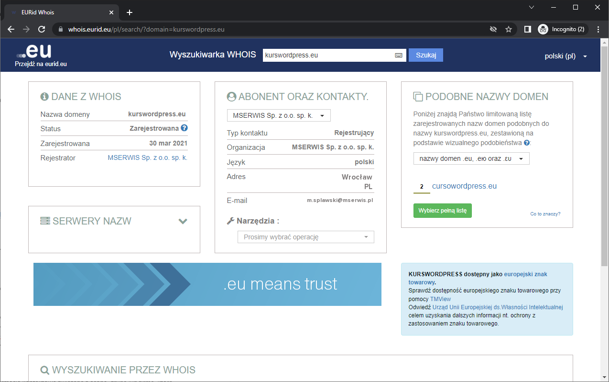Click the help icon next to Zarejestrowana status

pos(184,128)
